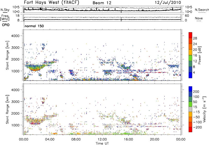Image resolution: width=209 pixels, height=145 pixels.
Task: Click the '24' Power colorbar value
Action: tap(195, 44)
